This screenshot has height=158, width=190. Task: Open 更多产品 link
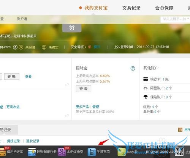82,107
